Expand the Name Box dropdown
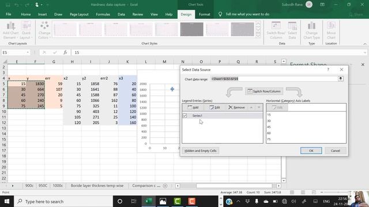This screenshot has width=369, height=207. click(28, 52)
